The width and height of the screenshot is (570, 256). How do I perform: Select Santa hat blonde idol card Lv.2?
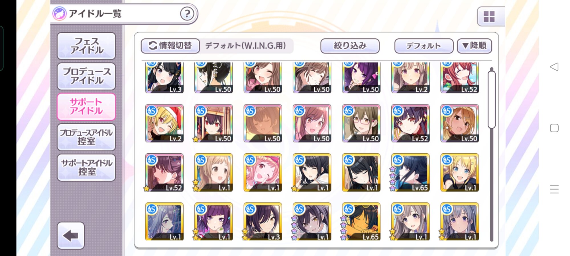click(164, 123)
